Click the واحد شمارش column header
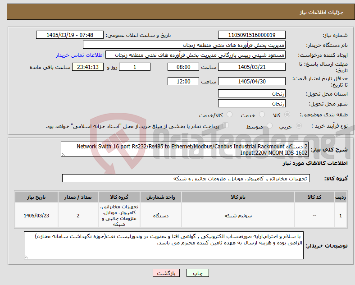355x285 pixels. (x=161, y=197)
